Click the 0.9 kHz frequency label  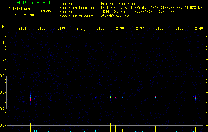click(x=2, y=76)
